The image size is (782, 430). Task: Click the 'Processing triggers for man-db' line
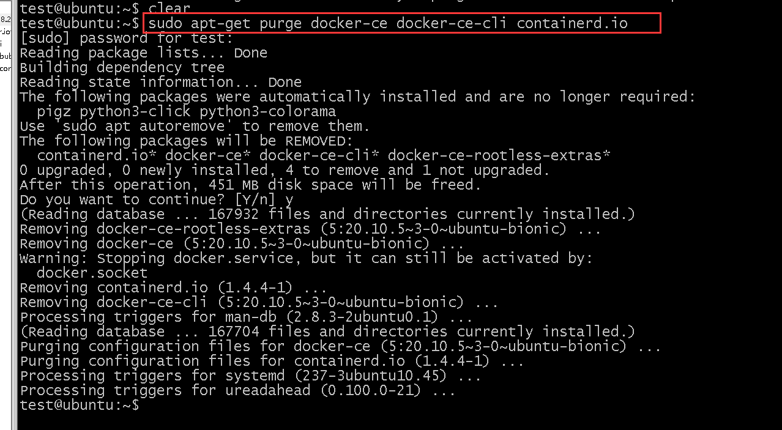point(246,317)
